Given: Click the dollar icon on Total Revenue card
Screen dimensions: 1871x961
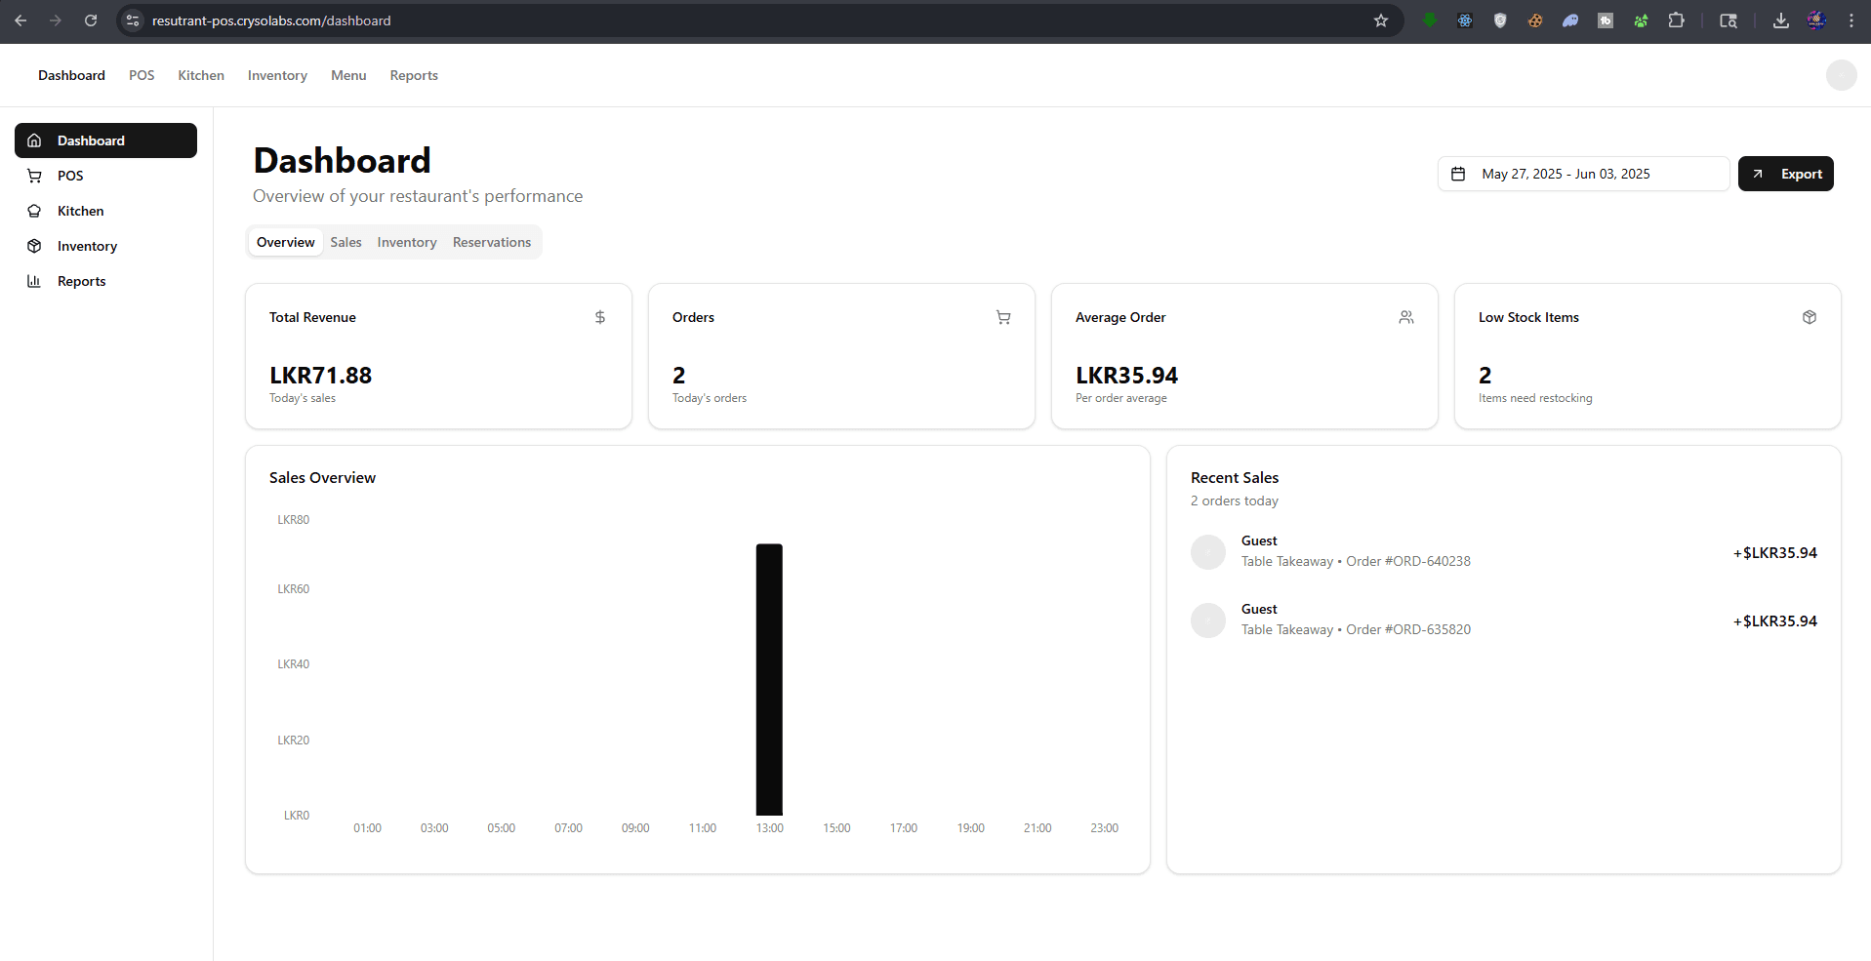Looking at the screenshot, I should (x=600, y=317).
